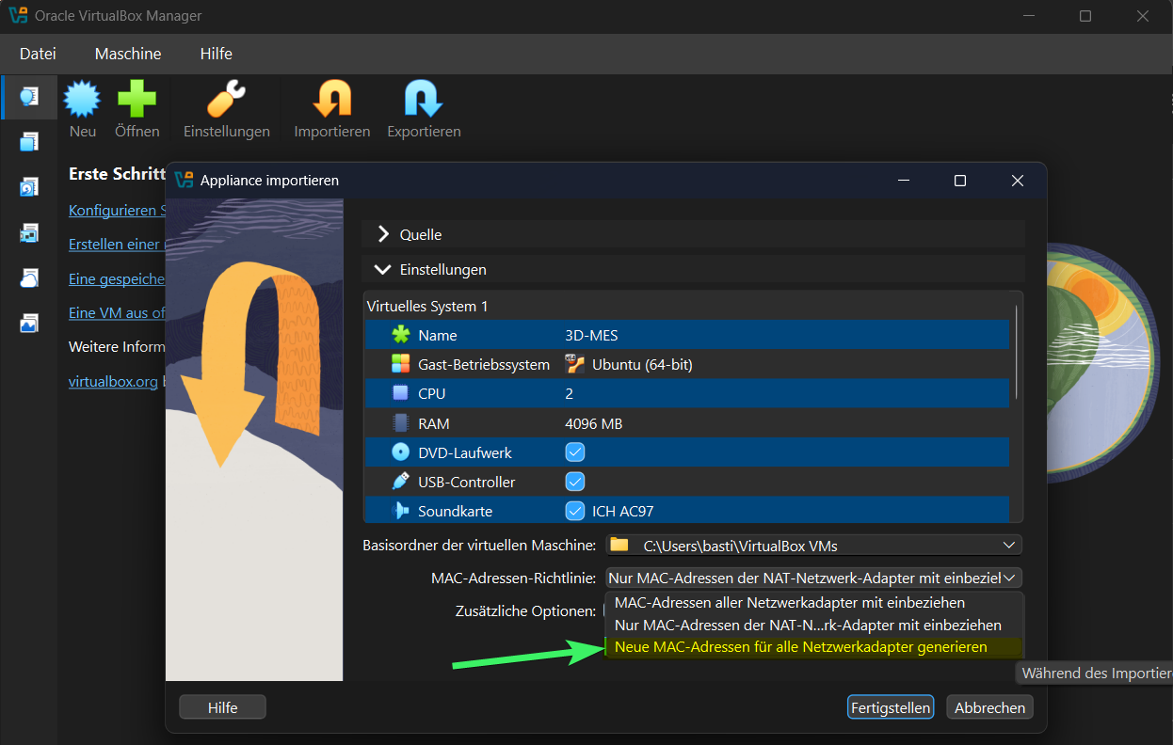Select the Name row 3D-MES
Viewport: 1173px width, 745px height.
pyautogui.click(x=685, y=335)
